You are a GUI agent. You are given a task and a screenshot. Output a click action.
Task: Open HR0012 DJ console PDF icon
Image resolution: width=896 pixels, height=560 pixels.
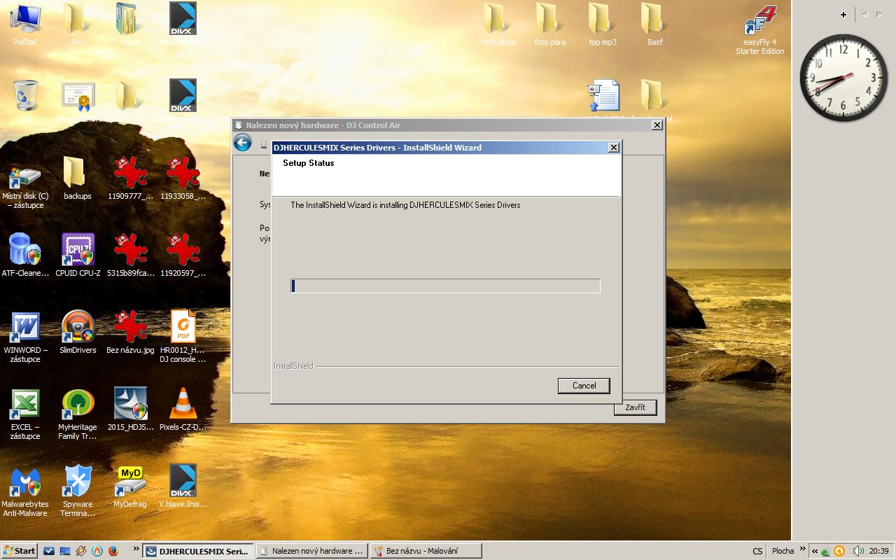[183, 337]
